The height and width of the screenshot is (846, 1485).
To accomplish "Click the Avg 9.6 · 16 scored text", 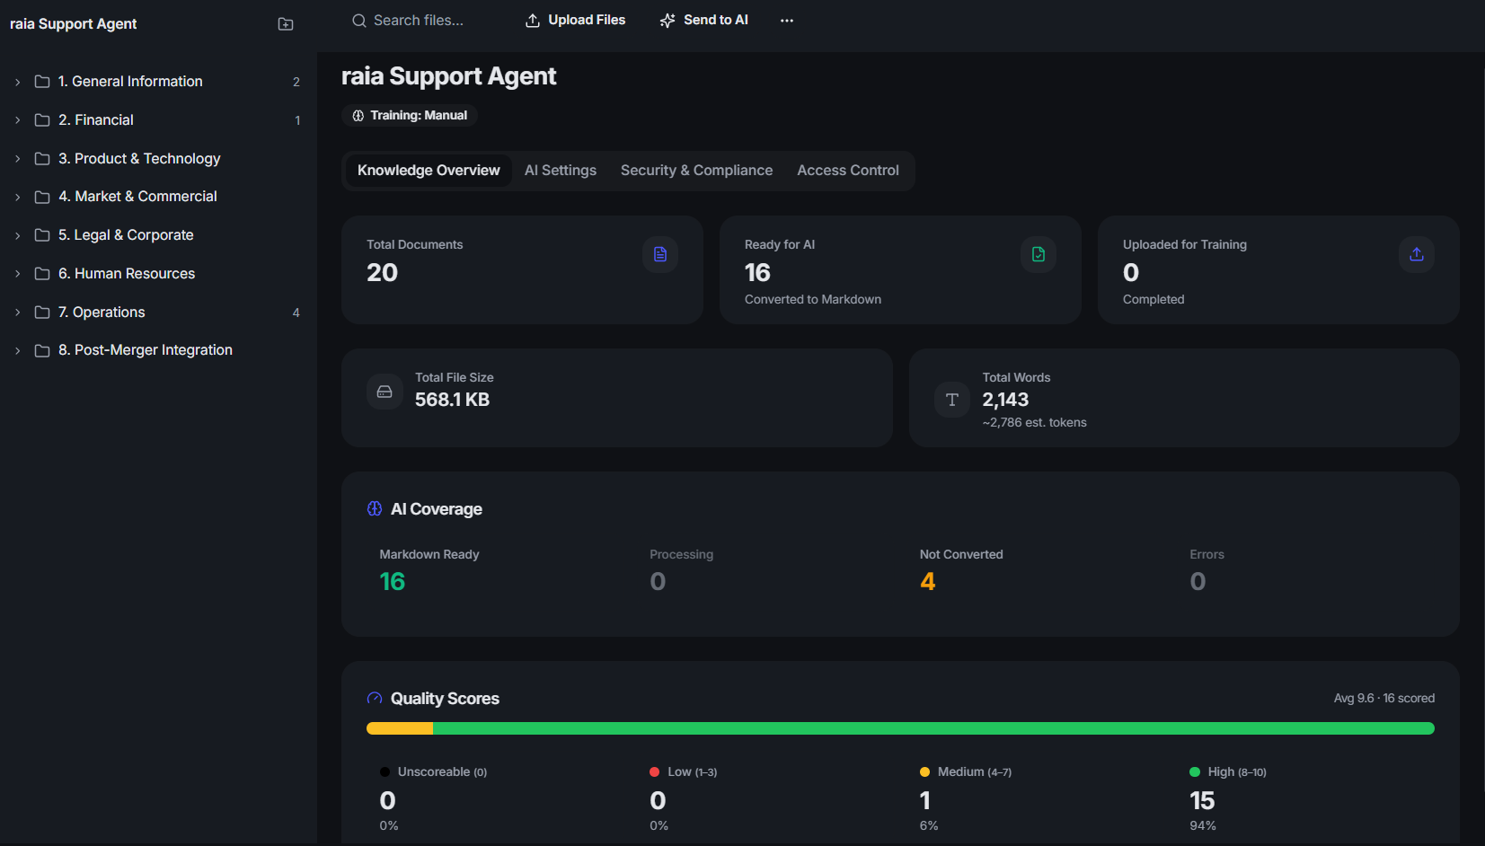I will pos(1384,699).
